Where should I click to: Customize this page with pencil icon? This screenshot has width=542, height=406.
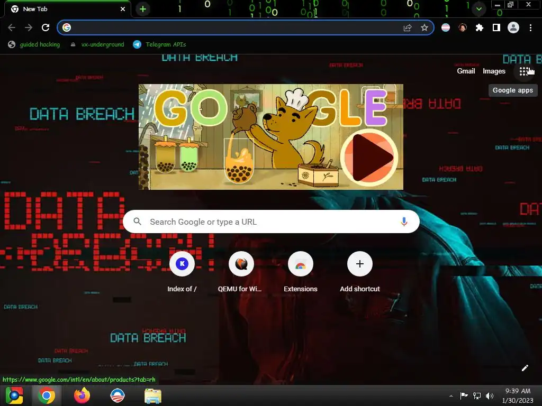tap(525, 368)
